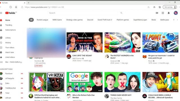
Task: Click COULD HAVE BEEN A WORLD RECORD title
Action: click(x=160, y=96)
